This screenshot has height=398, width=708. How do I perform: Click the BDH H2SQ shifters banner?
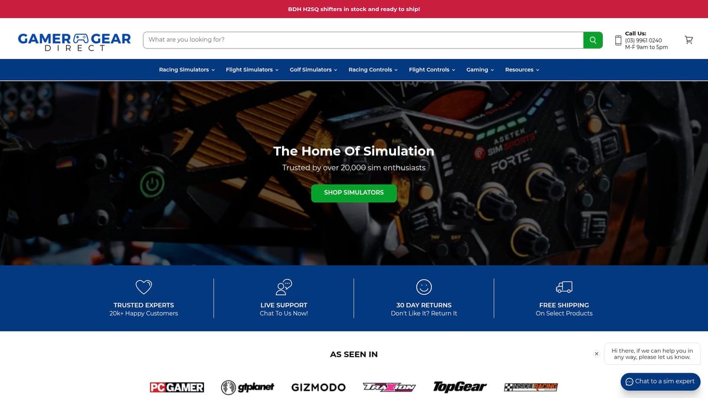point(354,9)
